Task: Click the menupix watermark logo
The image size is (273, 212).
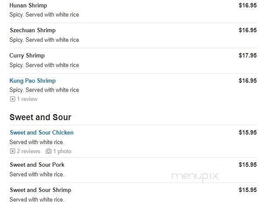Action: click(195, 176)
